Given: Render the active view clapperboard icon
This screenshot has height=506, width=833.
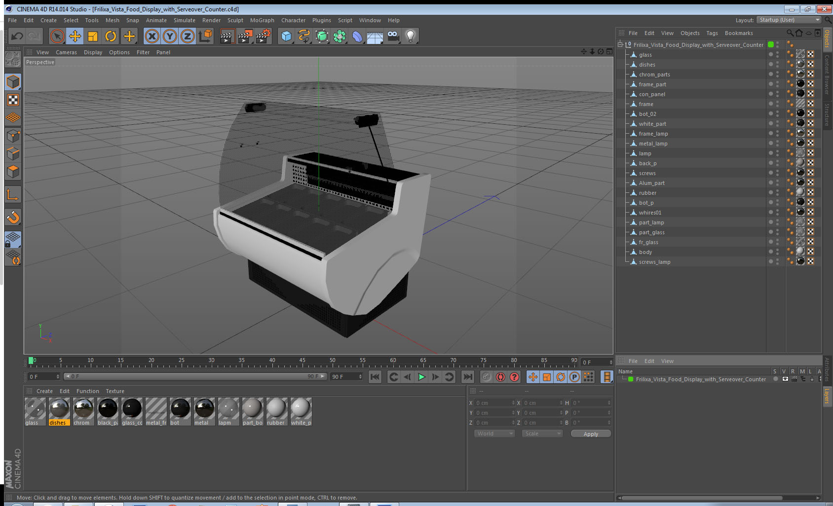Looking at the screenshot, I should (227, 36).
